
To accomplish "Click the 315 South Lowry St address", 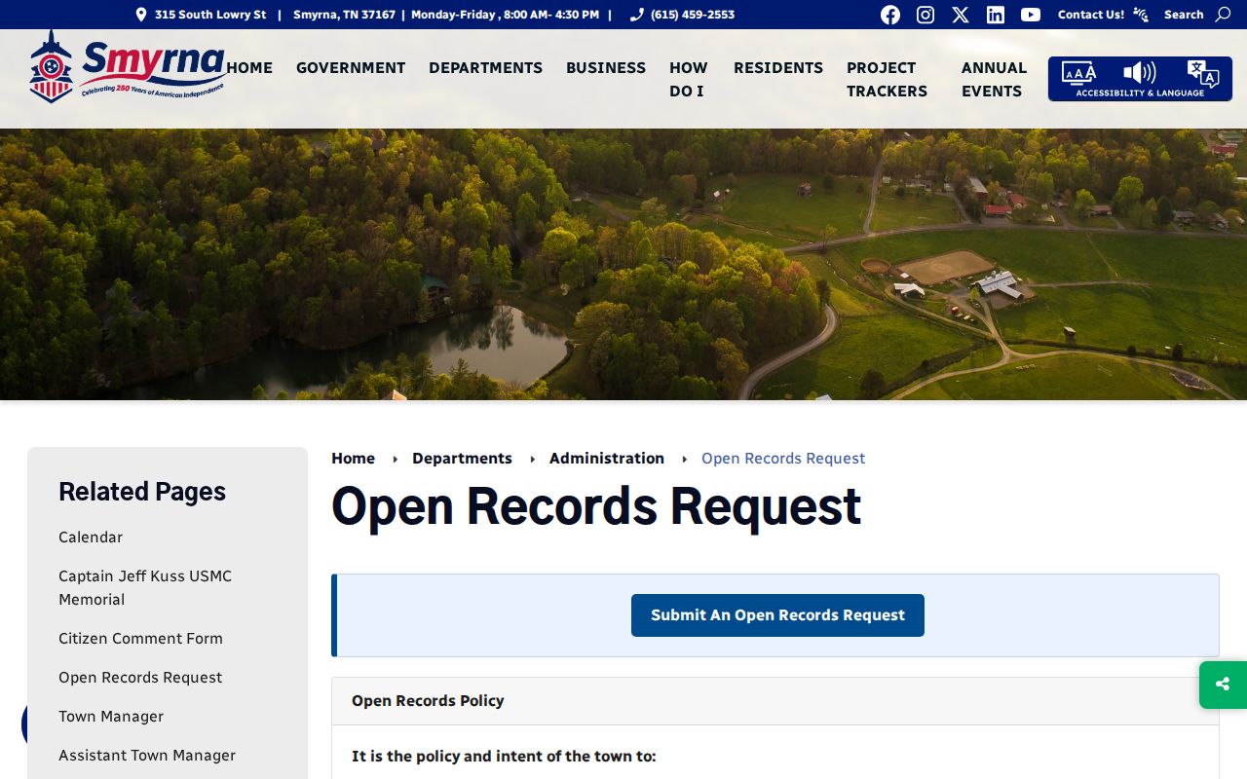I will (x=210, y=15).
